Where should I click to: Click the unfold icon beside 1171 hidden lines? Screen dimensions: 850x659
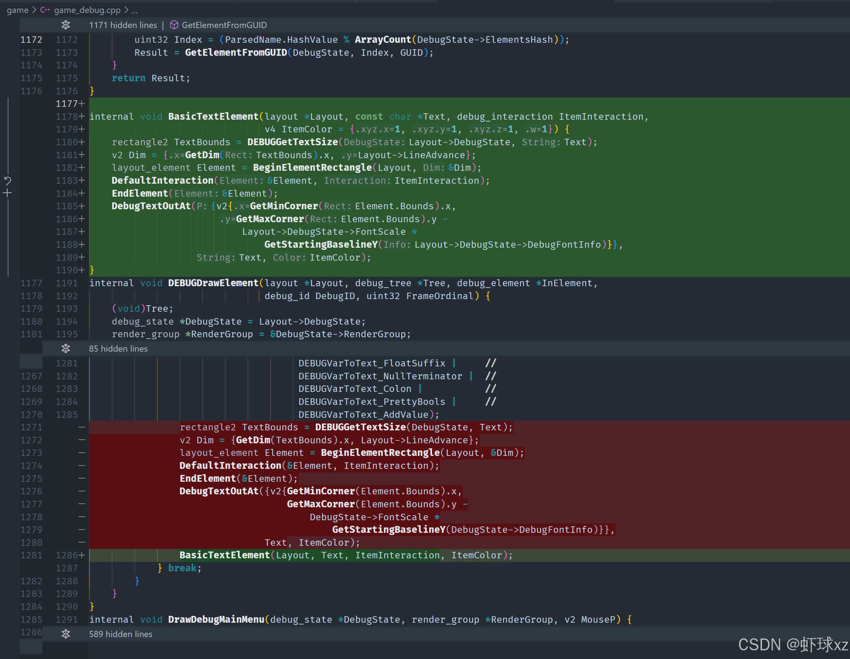tap(65, 25)
